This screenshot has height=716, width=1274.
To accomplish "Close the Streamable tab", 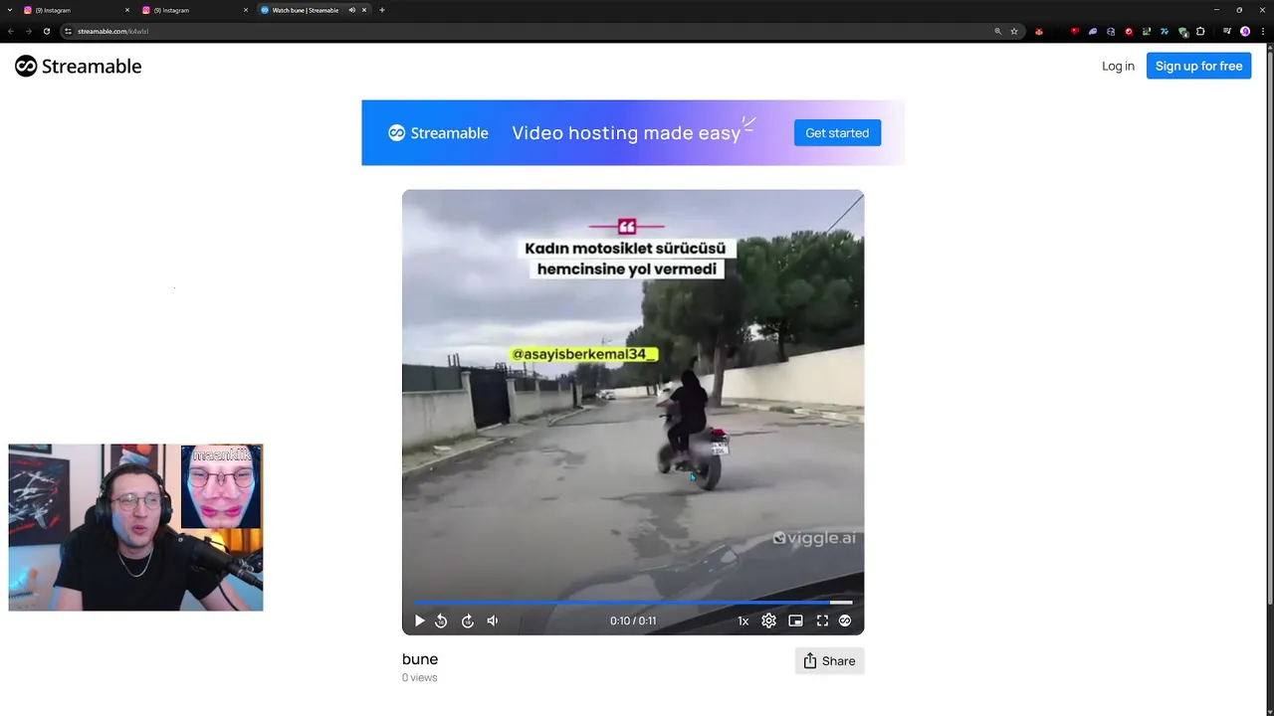I will point(364,10).
